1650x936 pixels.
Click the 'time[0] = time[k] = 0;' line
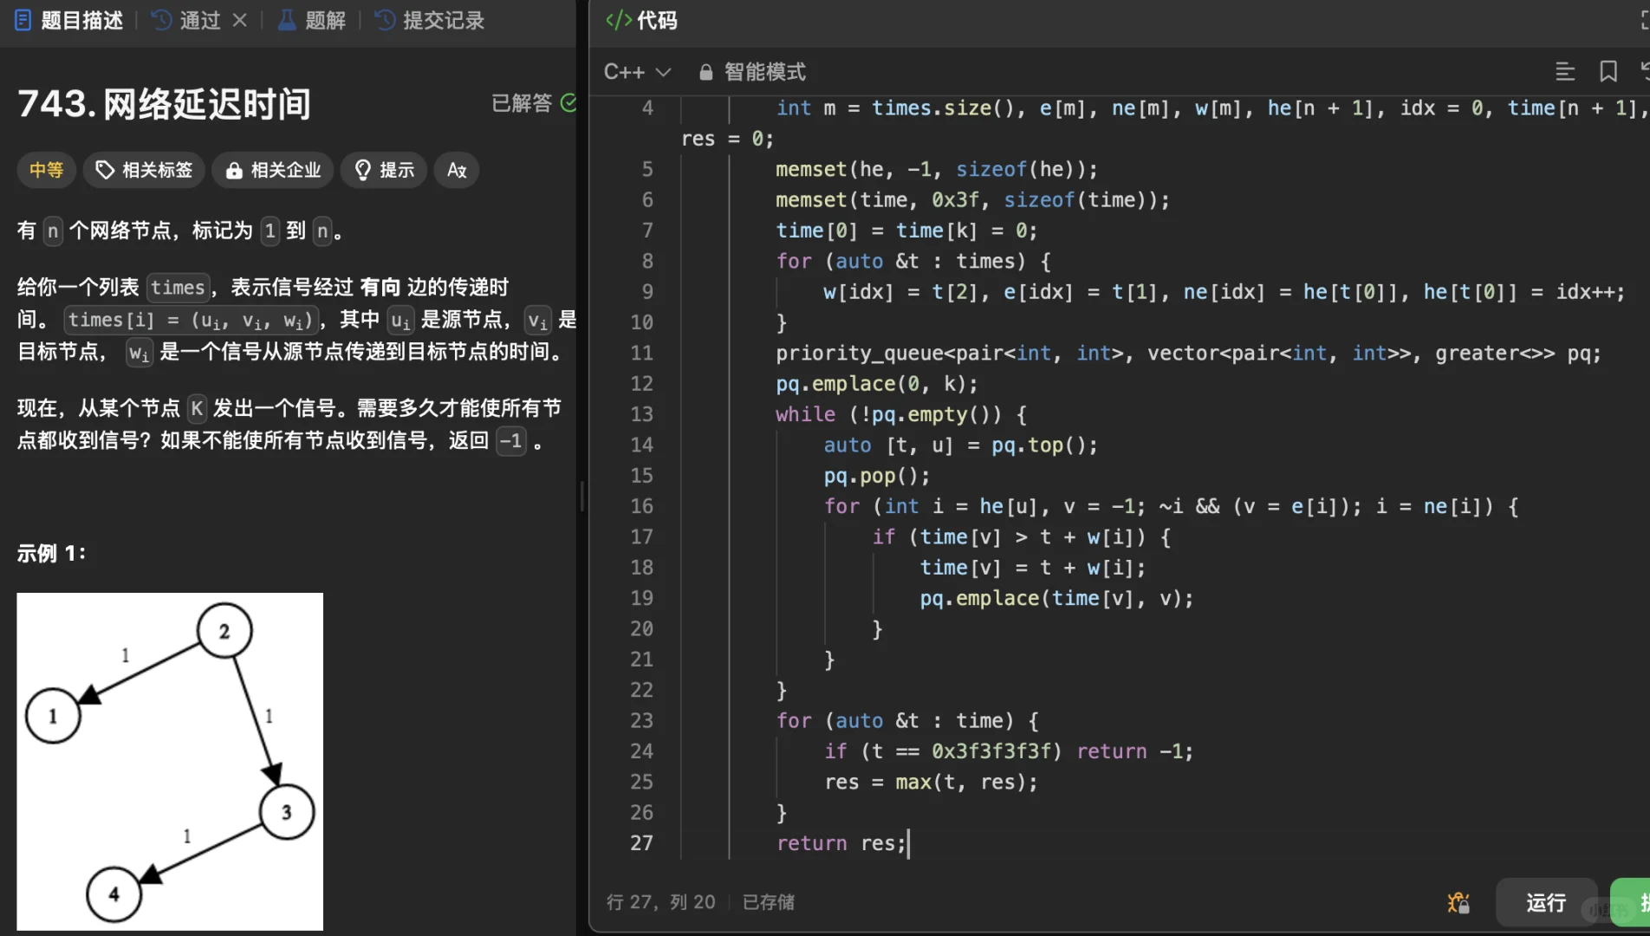tap(906, 231)
